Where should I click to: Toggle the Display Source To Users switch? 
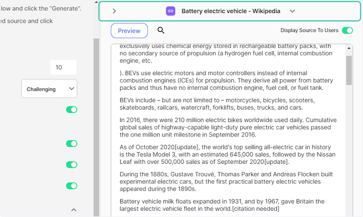coord(347,30)
